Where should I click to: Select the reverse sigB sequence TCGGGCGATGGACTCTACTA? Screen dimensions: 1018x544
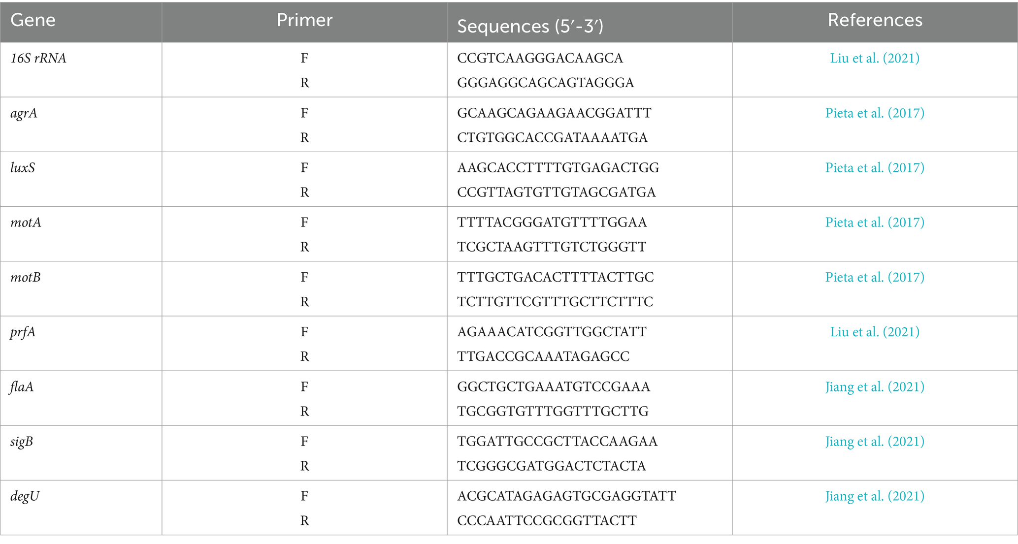[552, 466]
